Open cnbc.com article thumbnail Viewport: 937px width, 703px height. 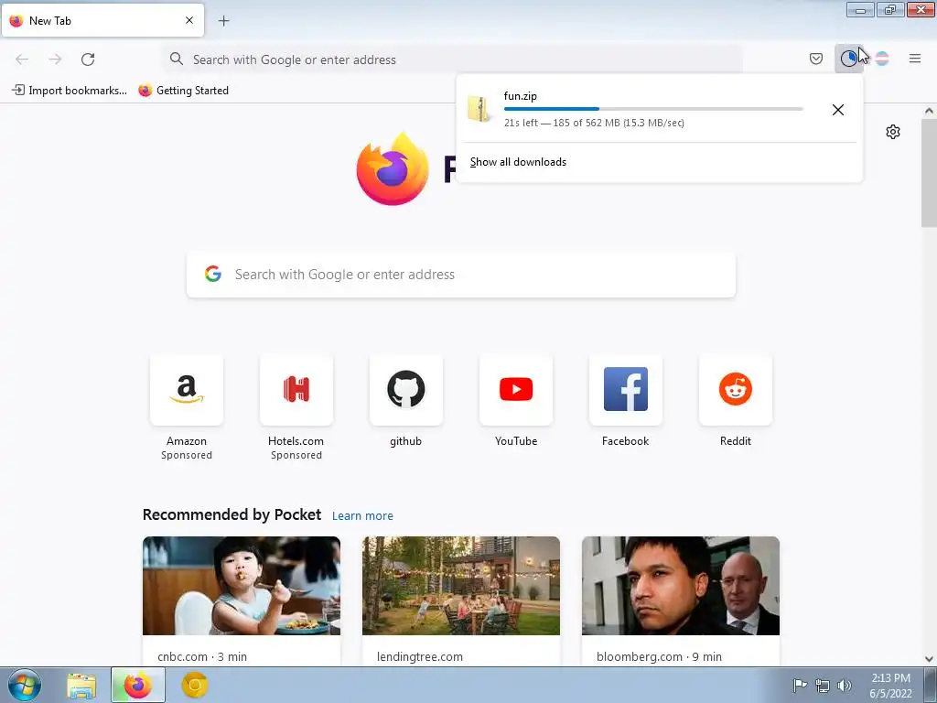(x=242, y=586)
